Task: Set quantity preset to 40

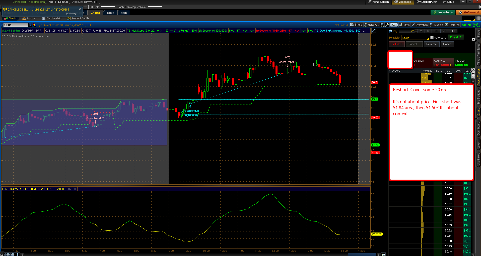Action: click(x=453, y=31)
